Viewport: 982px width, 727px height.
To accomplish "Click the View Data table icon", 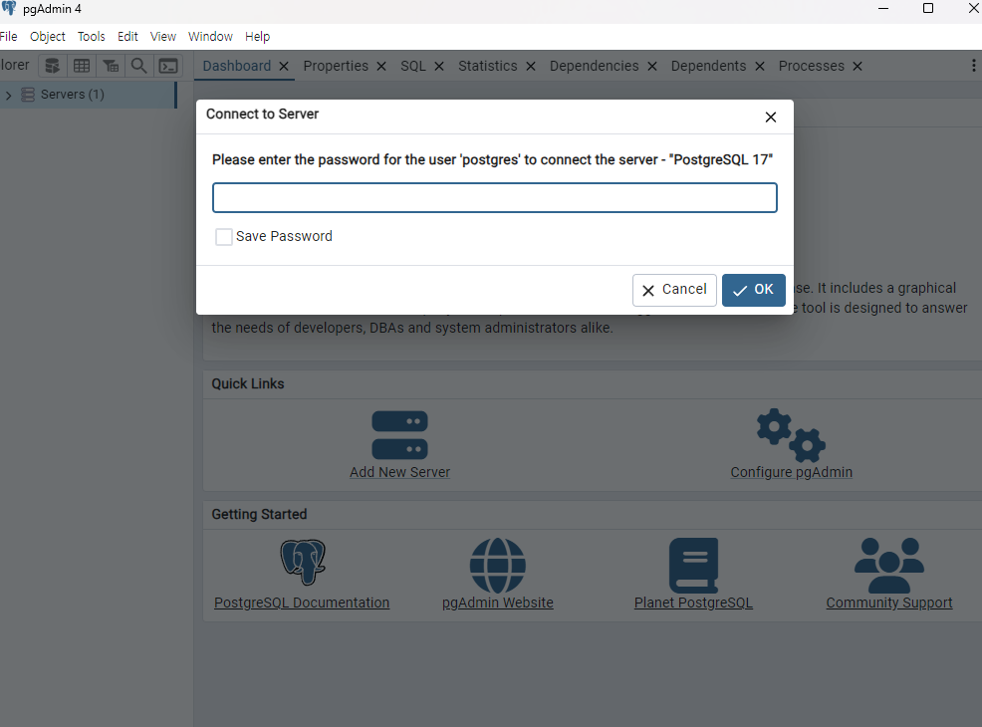I will [x=82, y=66].
